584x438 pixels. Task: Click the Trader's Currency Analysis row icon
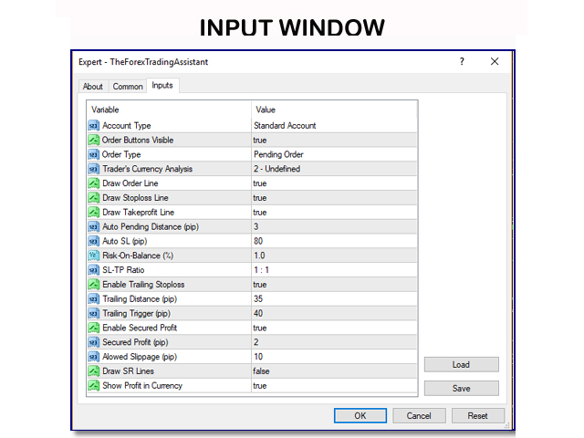(x=93, y=169)
